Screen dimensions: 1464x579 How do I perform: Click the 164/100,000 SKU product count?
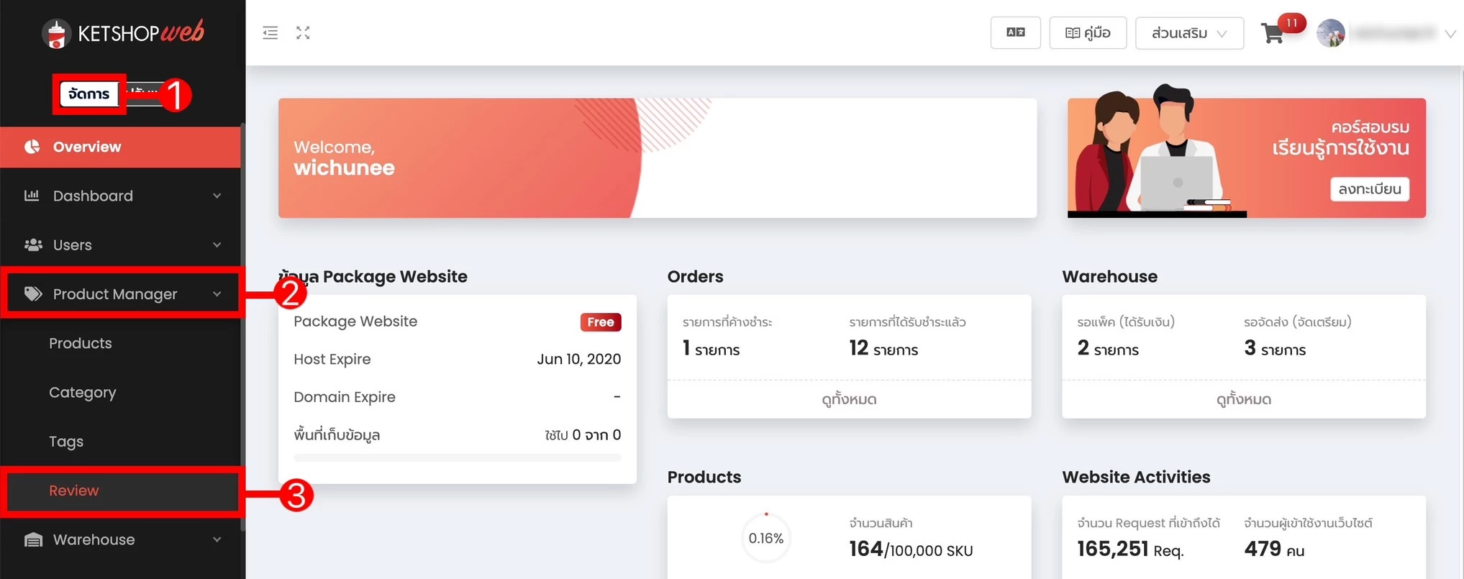tap(911, 550)
